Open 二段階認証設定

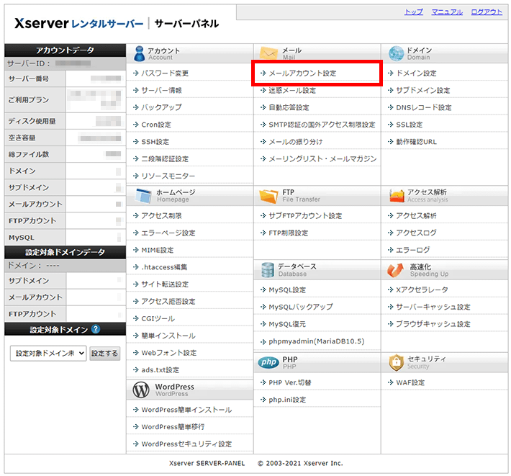coord(165,158)
